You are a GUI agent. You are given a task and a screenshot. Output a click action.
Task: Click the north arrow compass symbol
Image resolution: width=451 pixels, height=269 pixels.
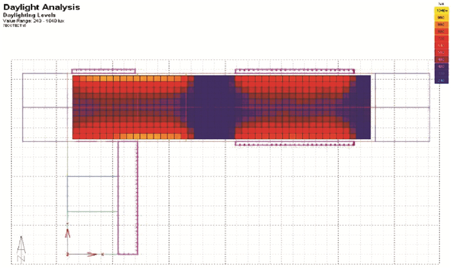(20, 248)
